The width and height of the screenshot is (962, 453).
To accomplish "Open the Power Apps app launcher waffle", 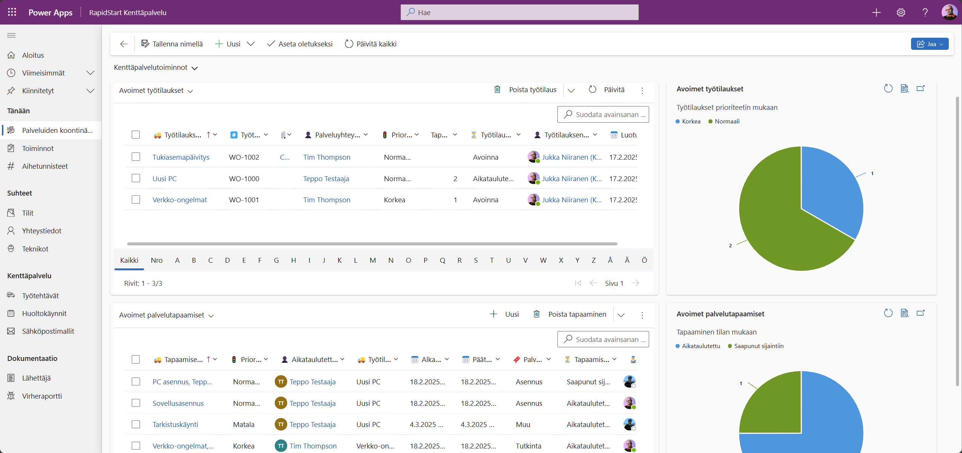I will tap(12, 12).
